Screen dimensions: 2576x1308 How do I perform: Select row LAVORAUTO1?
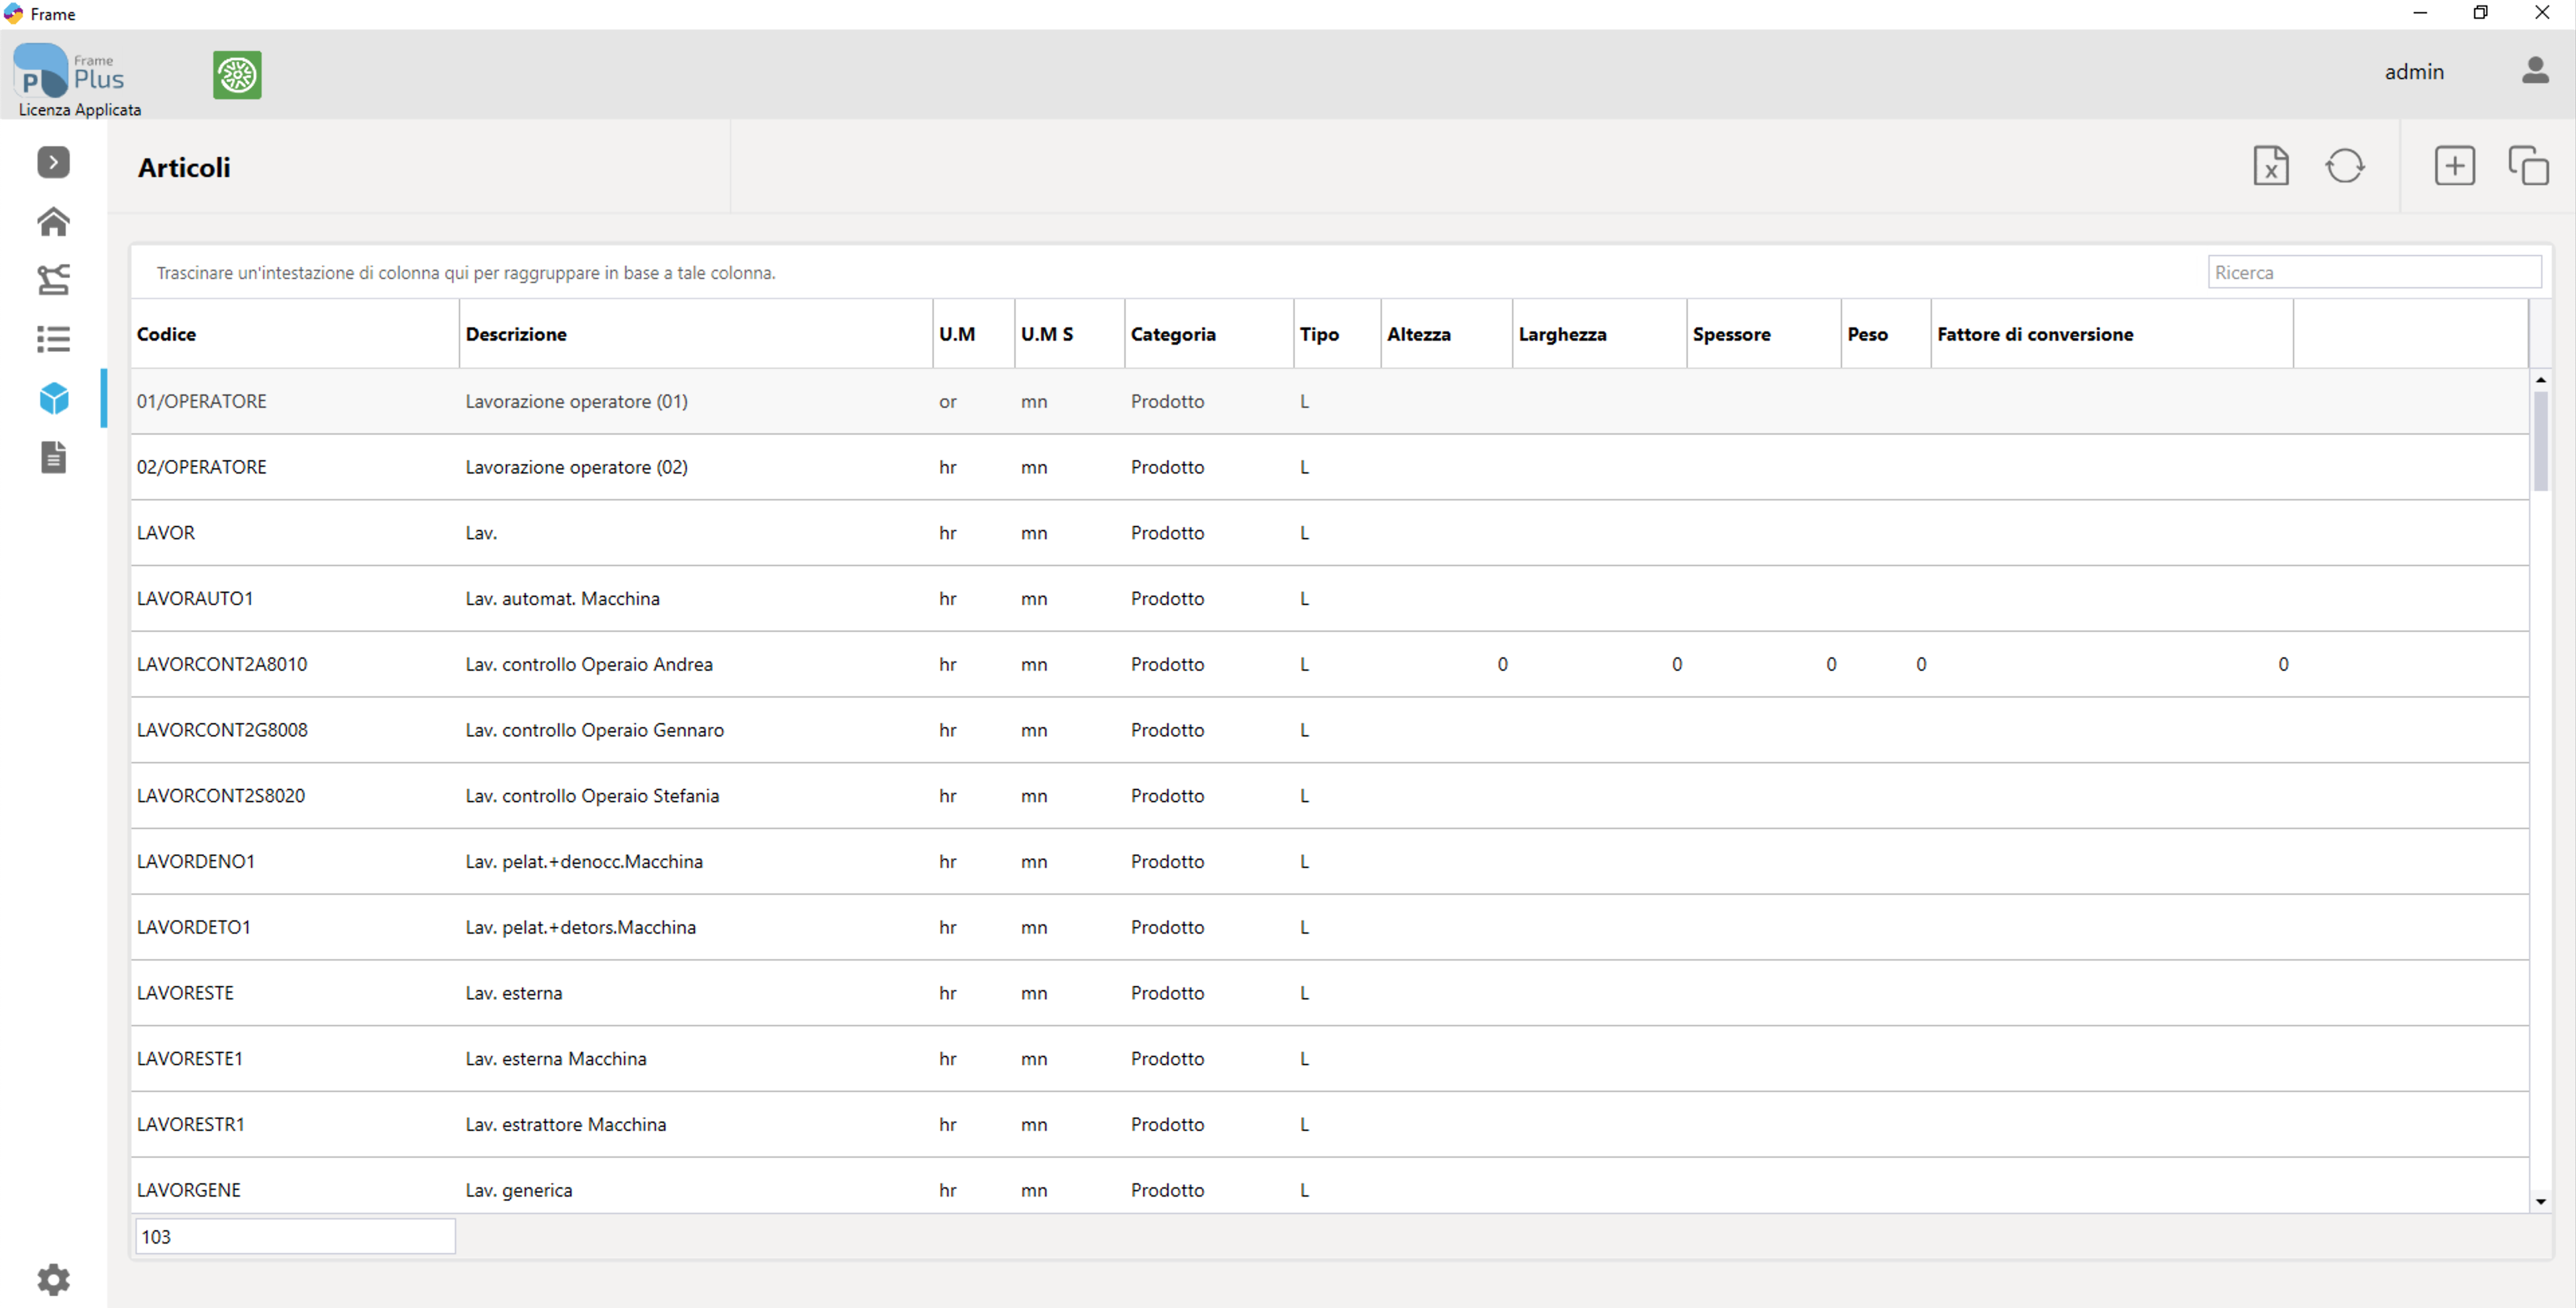[1329, 598]
